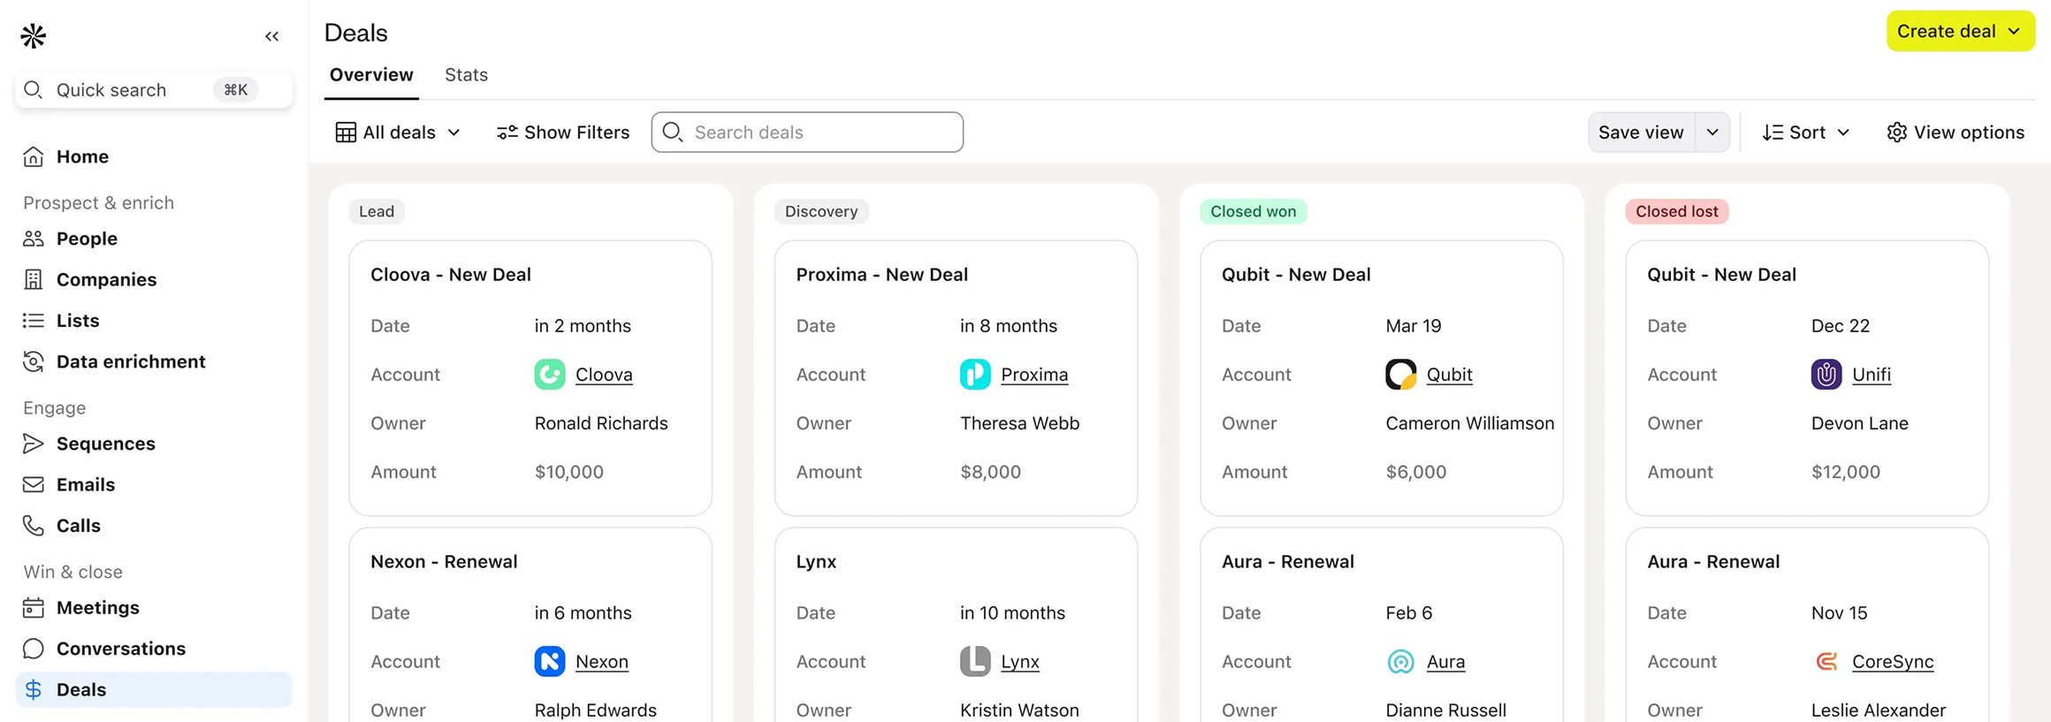Click the Closed won stage label
Screen dimensions: 2051x722
(x=1253, y=211)
